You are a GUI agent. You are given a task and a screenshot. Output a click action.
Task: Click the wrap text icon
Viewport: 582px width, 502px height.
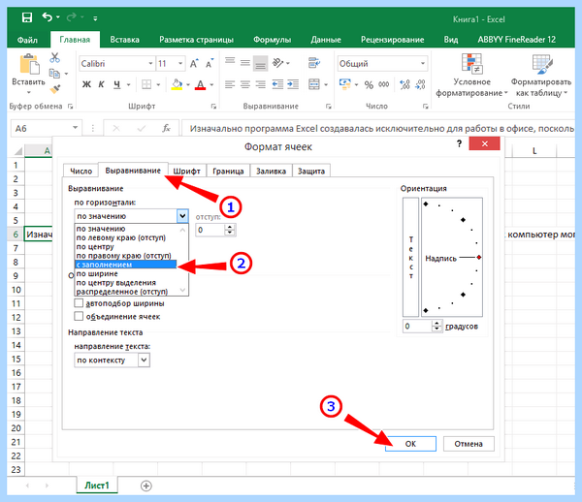coord(314,63)
